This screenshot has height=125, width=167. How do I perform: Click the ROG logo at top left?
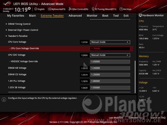coord(7,4)
